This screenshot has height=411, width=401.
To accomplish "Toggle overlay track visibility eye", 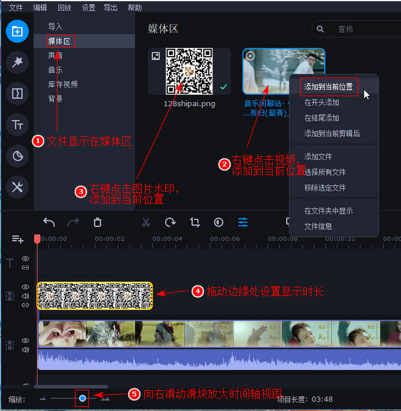I will click(x=25, y=287).
